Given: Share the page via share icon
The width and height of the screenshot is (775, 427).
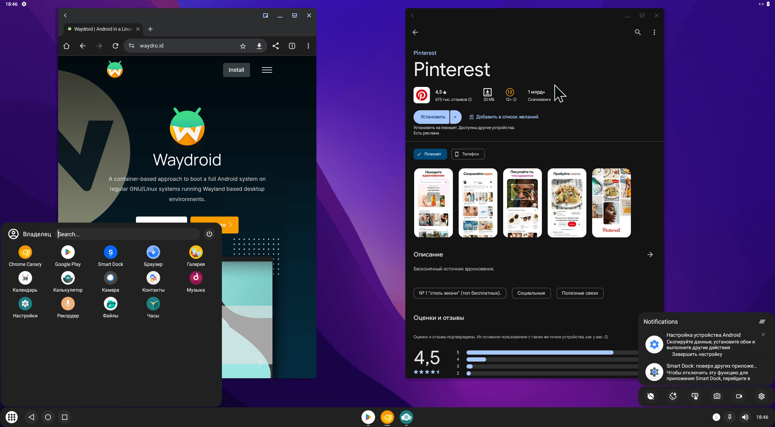Looking at the screenshot, I should click(275, 46).
